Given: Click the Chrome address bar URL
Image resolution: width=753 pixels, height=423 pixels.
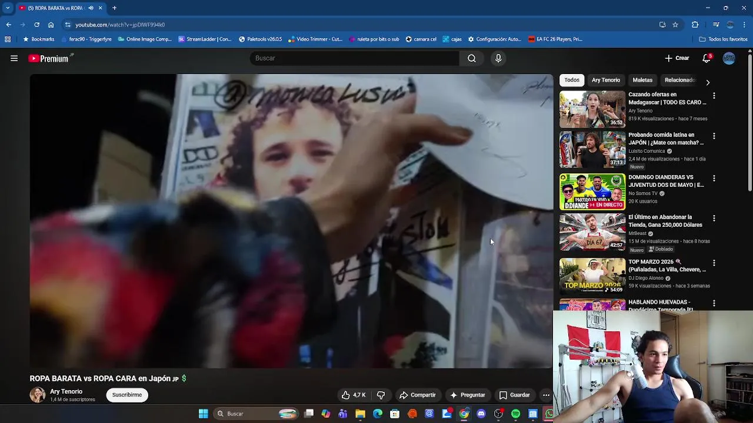Looking at the screenshot, I should (x=120, y=25).
